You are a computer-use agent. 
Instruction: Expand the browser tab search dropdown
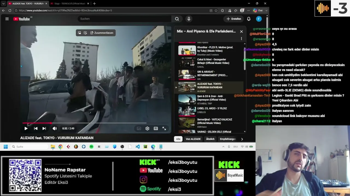(x=3, y=4)
